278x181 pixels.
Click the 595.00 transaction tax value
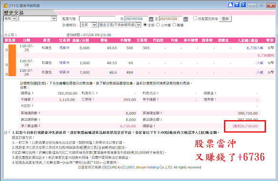(129, 100)
